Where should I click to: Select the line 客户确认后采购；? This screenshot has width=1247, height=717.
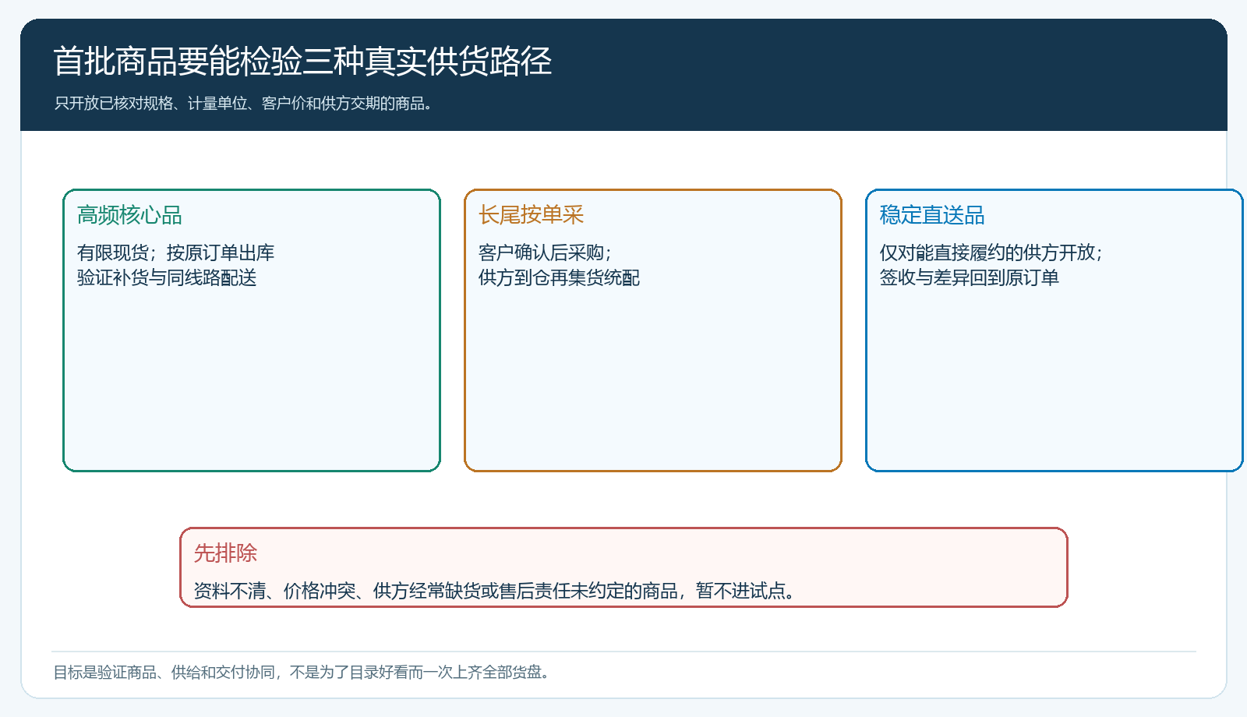[546, 253]
